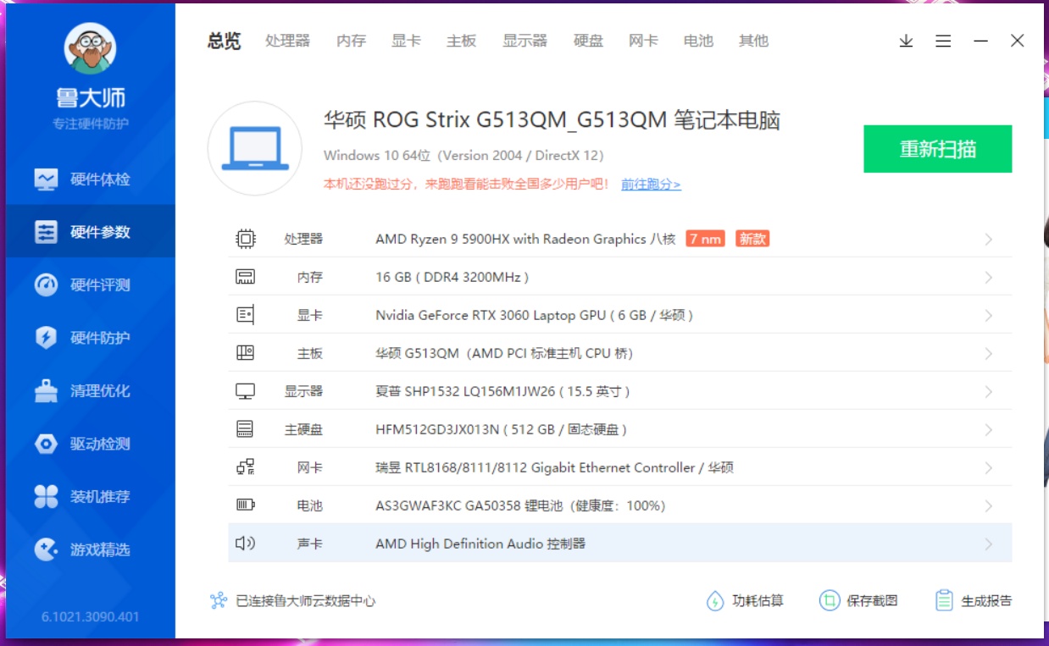This screenshot has height=646, width=1049.
Task: Expand the 声卡 row chevron
Action: [x=988, y=544]
